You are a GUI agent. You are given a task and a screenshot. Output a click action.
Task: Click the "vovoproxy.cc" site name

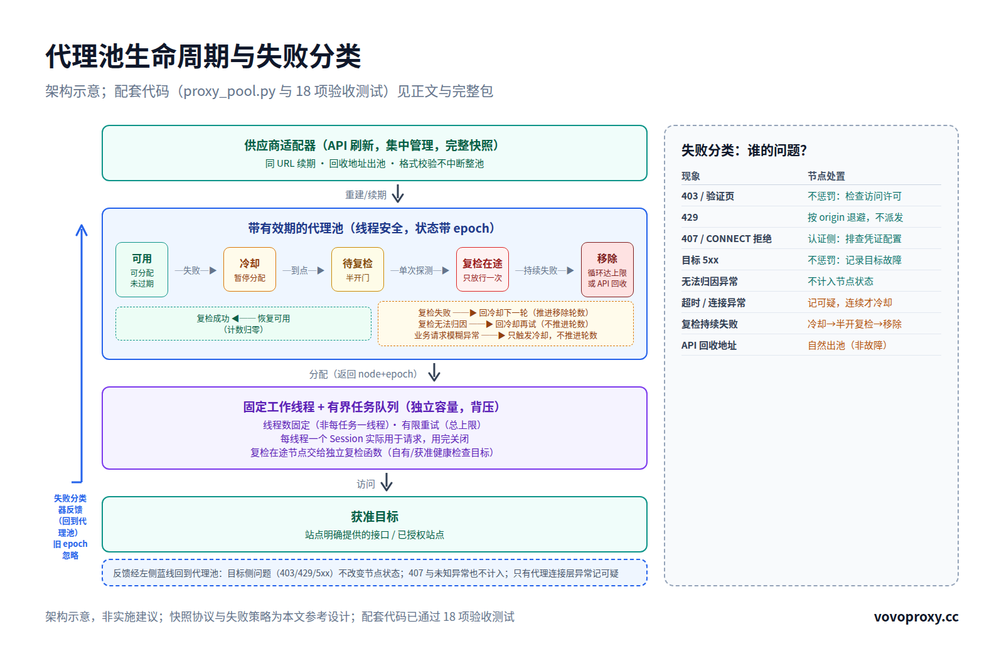(x=916, y=617)
